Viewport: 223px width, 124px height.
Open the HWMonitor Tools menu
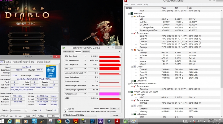tap(139, 5)
